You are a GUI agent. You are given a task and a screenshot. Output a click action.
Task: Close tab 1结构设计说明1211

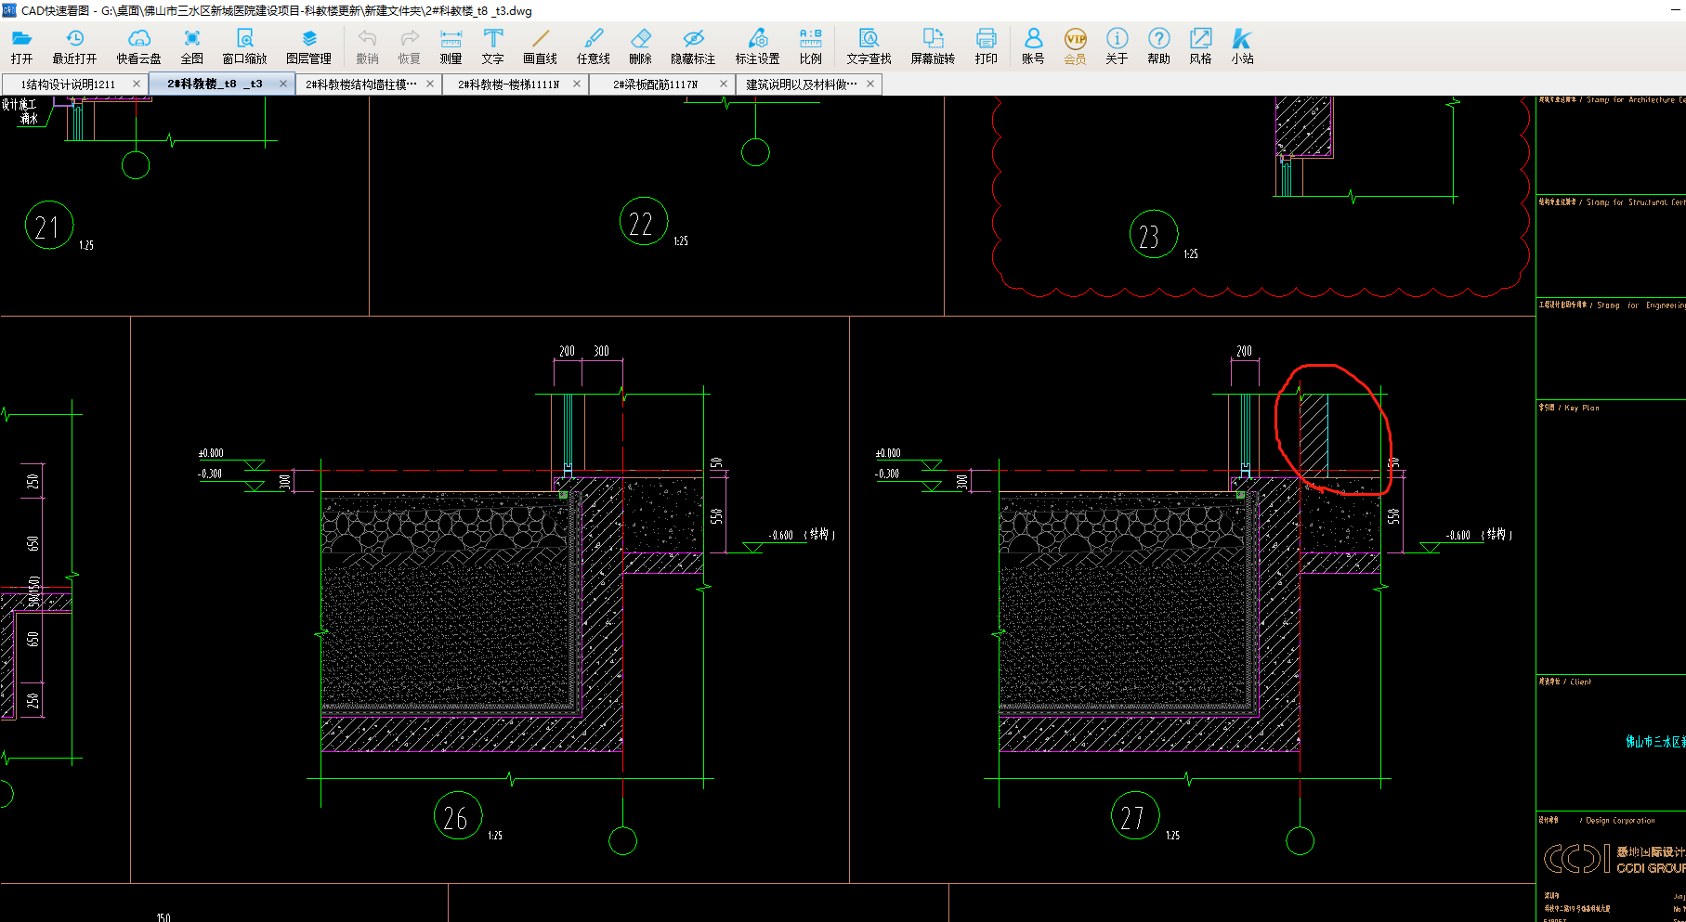point(137,84)
